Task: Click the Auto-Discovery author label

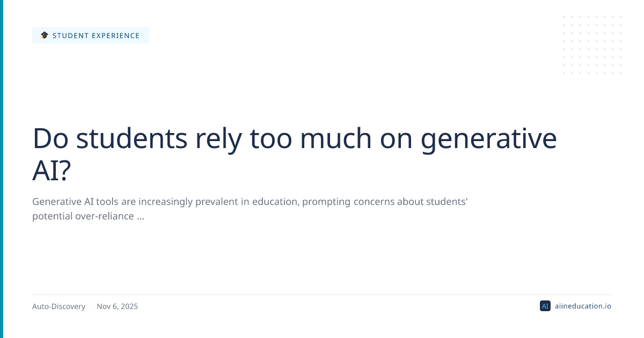Action: [x=58, y=306]
